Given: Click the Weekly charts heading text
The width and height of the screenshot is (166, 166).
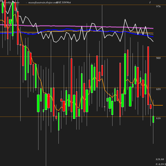Looking at the screenshot, I should pos(11,2).
